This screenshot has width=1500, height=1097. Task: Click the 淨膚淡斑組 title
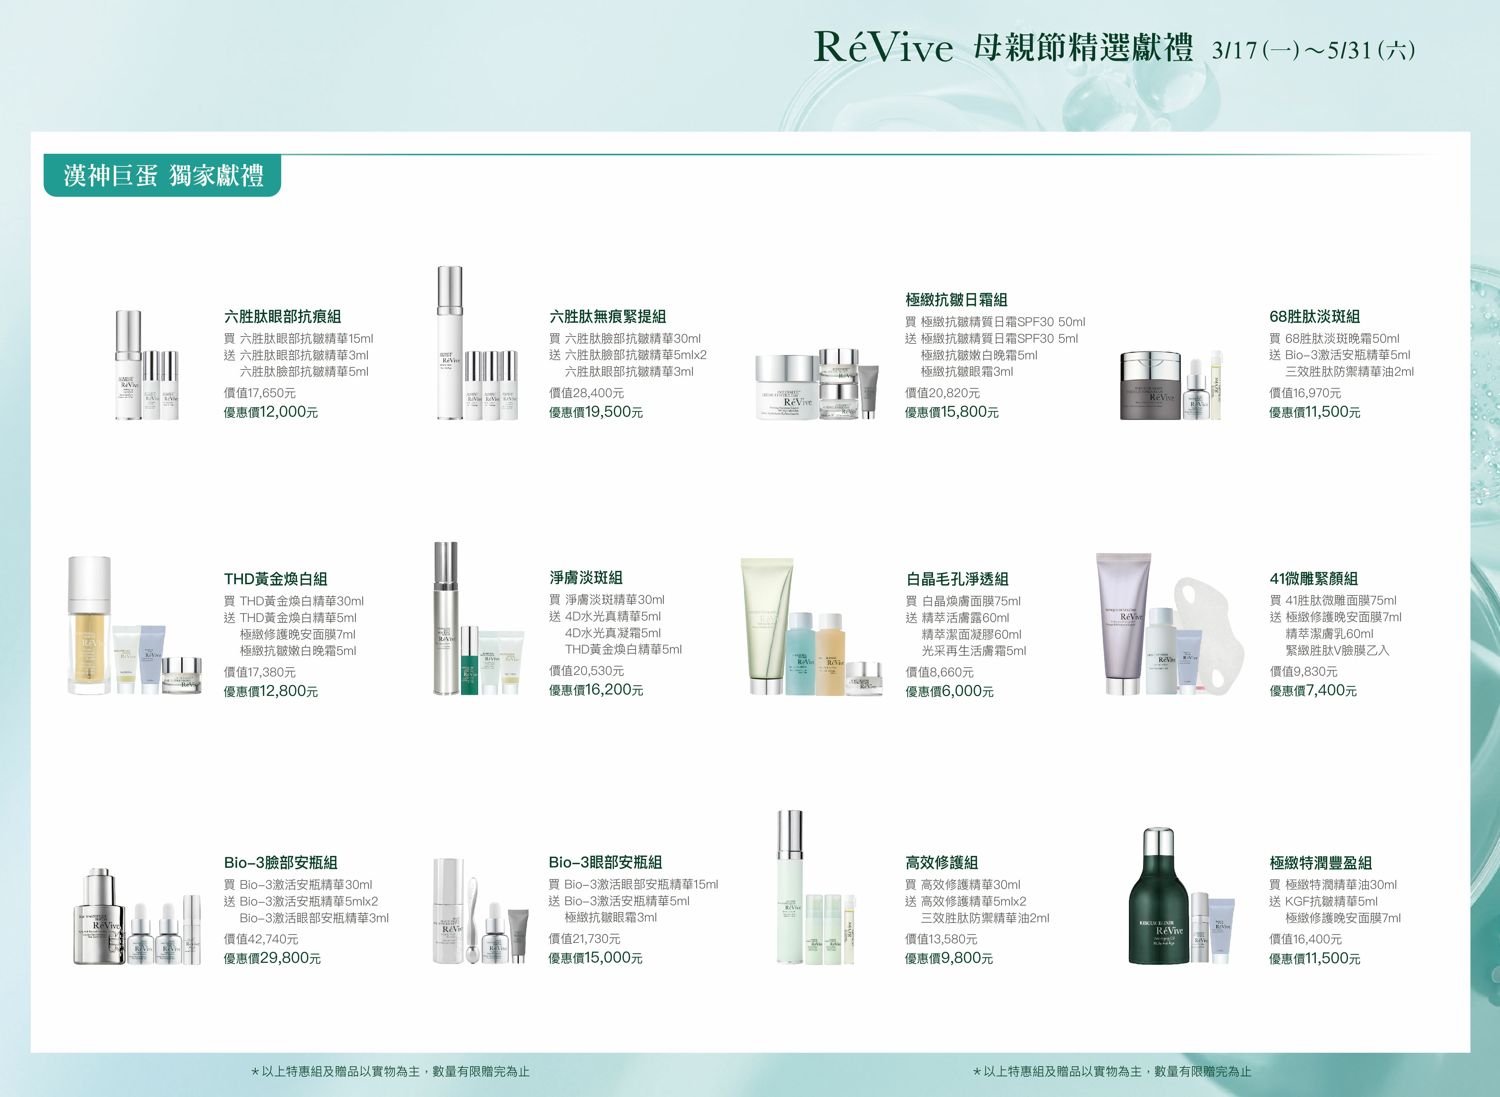[x=586, y=578]
